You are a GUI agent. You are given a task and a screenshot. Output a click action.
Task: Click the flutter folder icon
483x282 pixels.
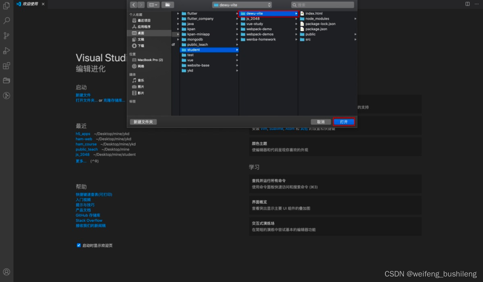click(x=184, y=13)
